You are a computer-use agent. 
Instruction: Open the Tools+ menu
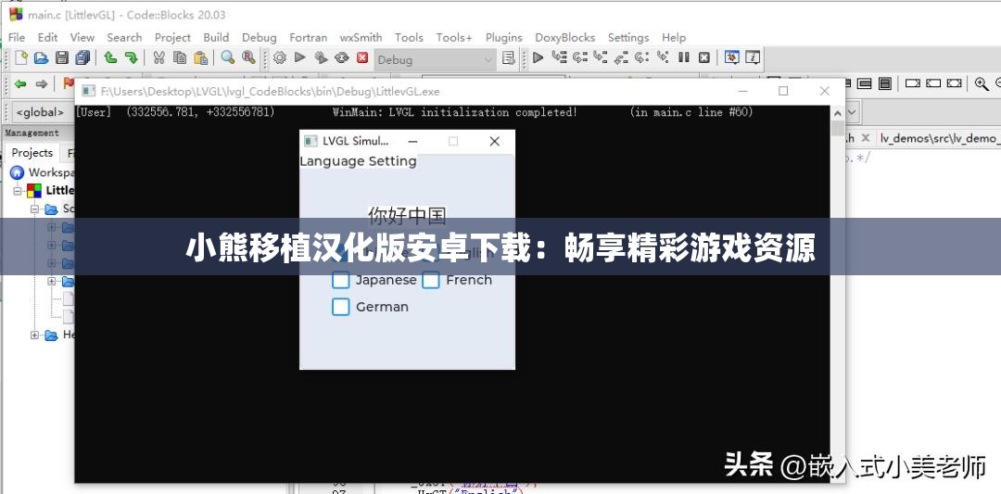click(454, 38)
